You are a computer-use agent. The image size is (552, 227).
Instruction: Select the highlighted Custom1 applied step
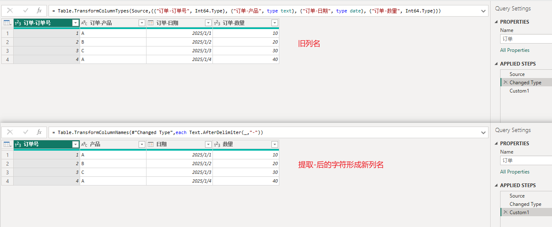coord(519,212)
